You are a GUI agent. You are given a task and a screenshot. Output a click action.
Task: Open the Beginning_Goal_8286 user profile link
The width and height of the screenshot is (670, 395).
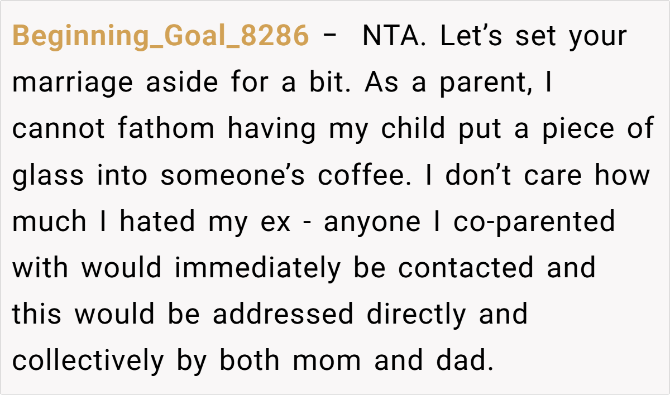[160, 37]
